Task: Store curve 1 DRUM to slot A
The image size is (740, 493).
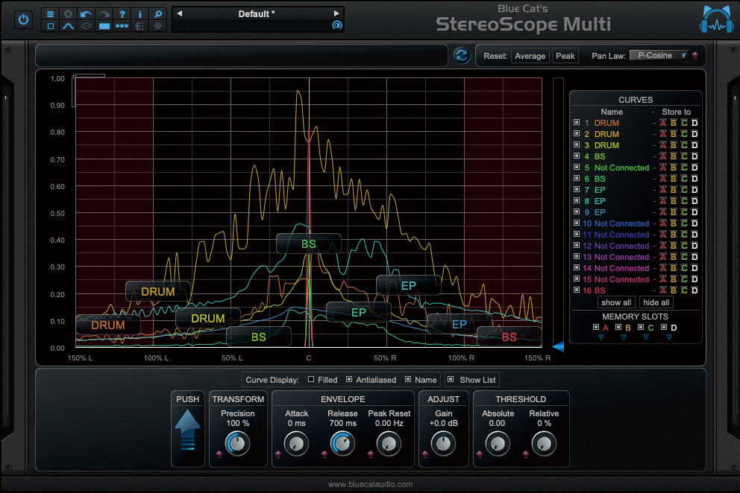Action: [x=663, y=123]
